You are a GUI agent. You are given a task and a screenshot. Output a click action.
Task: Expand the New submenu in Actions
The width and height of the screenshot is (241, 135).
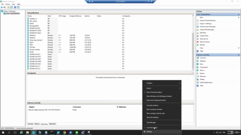pos(218,18)
